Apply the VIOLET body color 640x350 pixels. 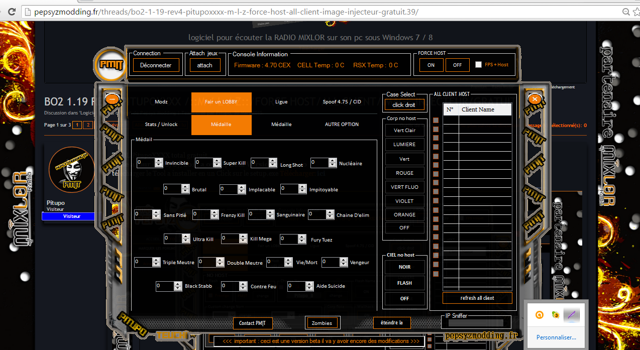click(405, 201)
